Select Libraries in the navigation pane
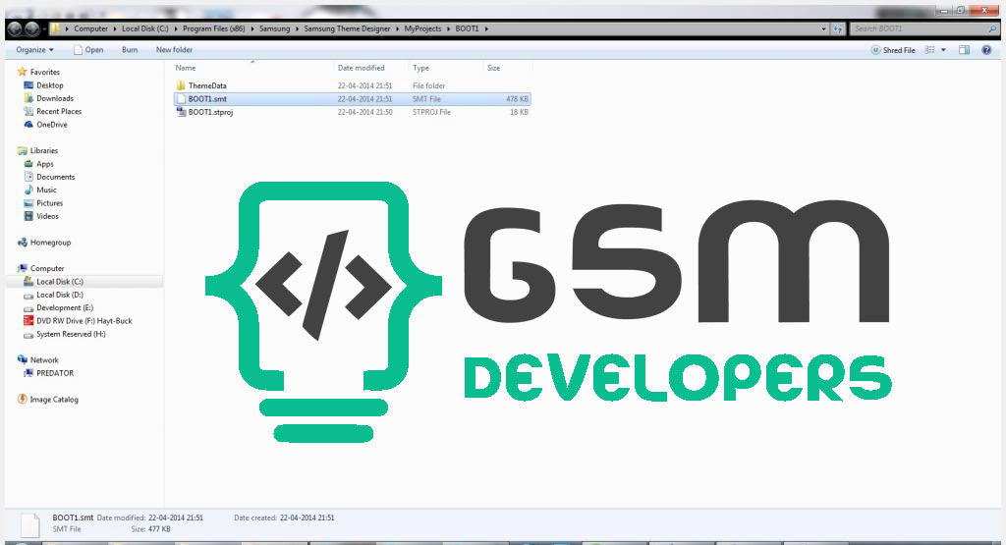Viewport: 1006px width, 545px height. 43,150
